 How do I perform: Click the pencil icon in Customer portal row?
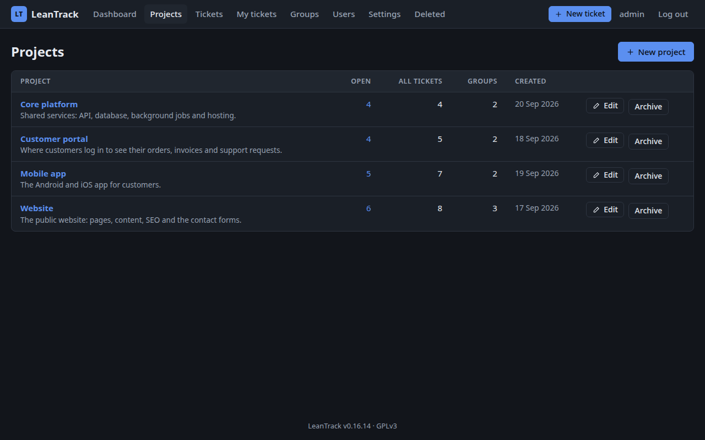(x=596, y=141)
